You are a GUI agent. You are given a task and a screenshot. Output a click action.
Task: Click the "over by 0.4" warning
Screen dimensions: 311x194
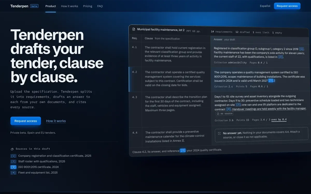279,120
